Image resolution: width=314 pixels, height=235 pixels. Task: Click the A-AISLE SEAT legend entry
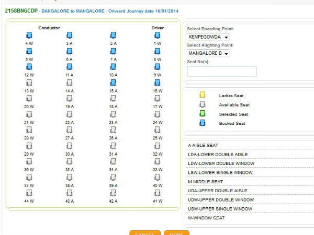pyautogui.click(x=203, y=145)
